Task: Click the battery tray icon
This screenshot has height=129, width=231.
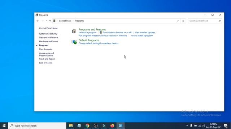Action: [x=195, y=126]
